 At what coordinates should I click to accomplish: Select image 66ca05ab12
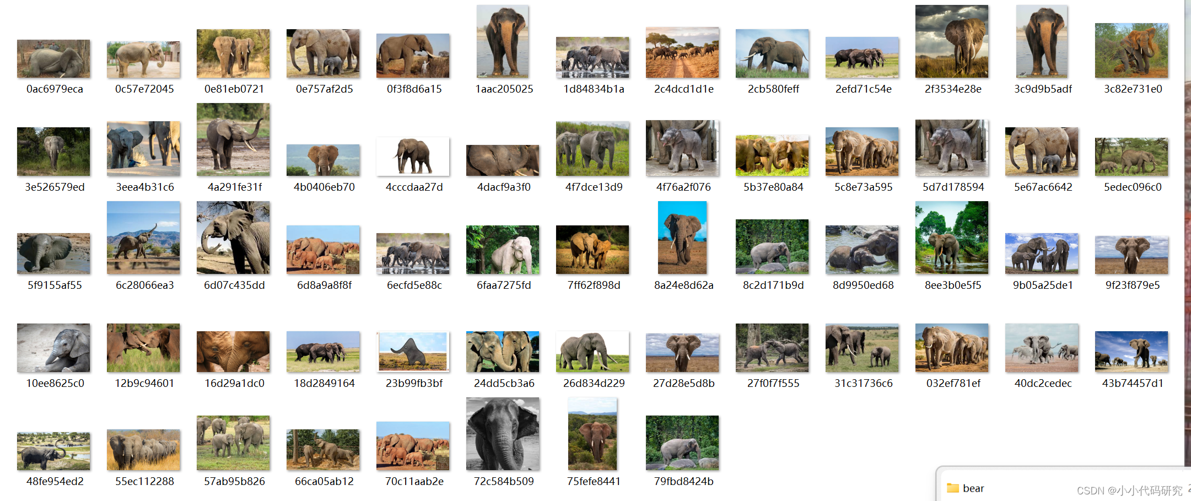[x=323, y=450]
